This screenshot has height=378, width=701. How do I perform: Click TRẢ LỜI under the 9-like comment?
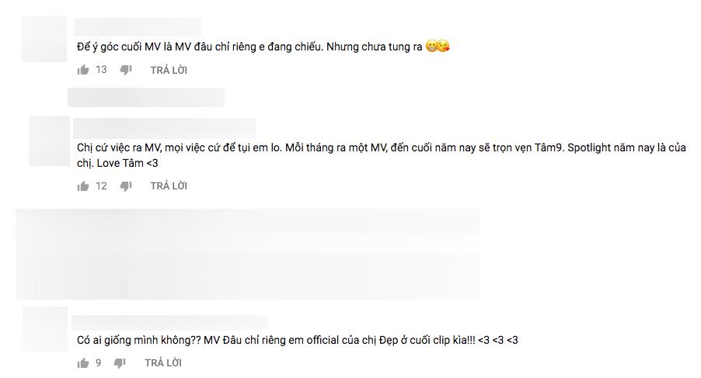pos(163,362)
